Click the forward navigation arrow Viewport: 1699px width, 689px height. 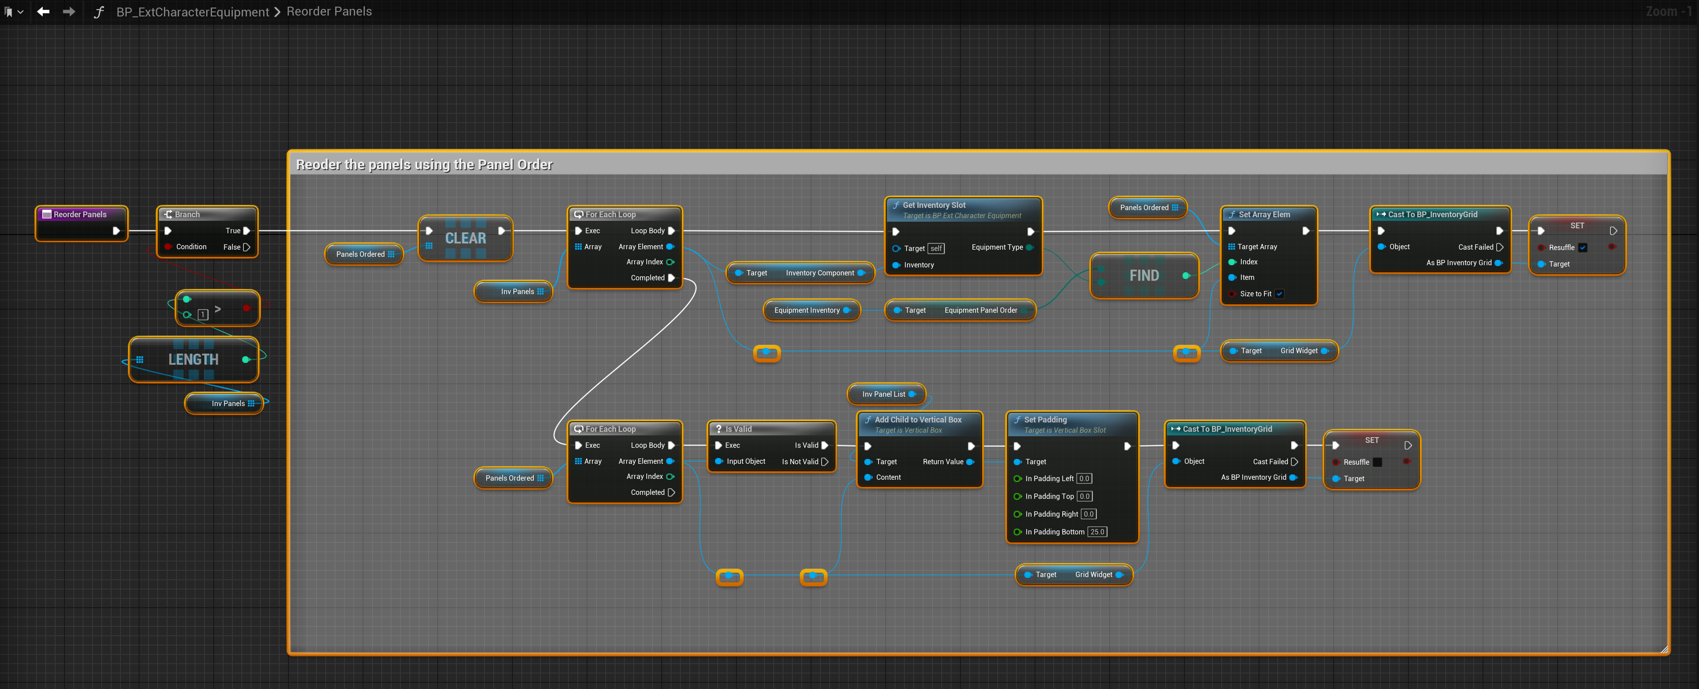coord(68,12)
